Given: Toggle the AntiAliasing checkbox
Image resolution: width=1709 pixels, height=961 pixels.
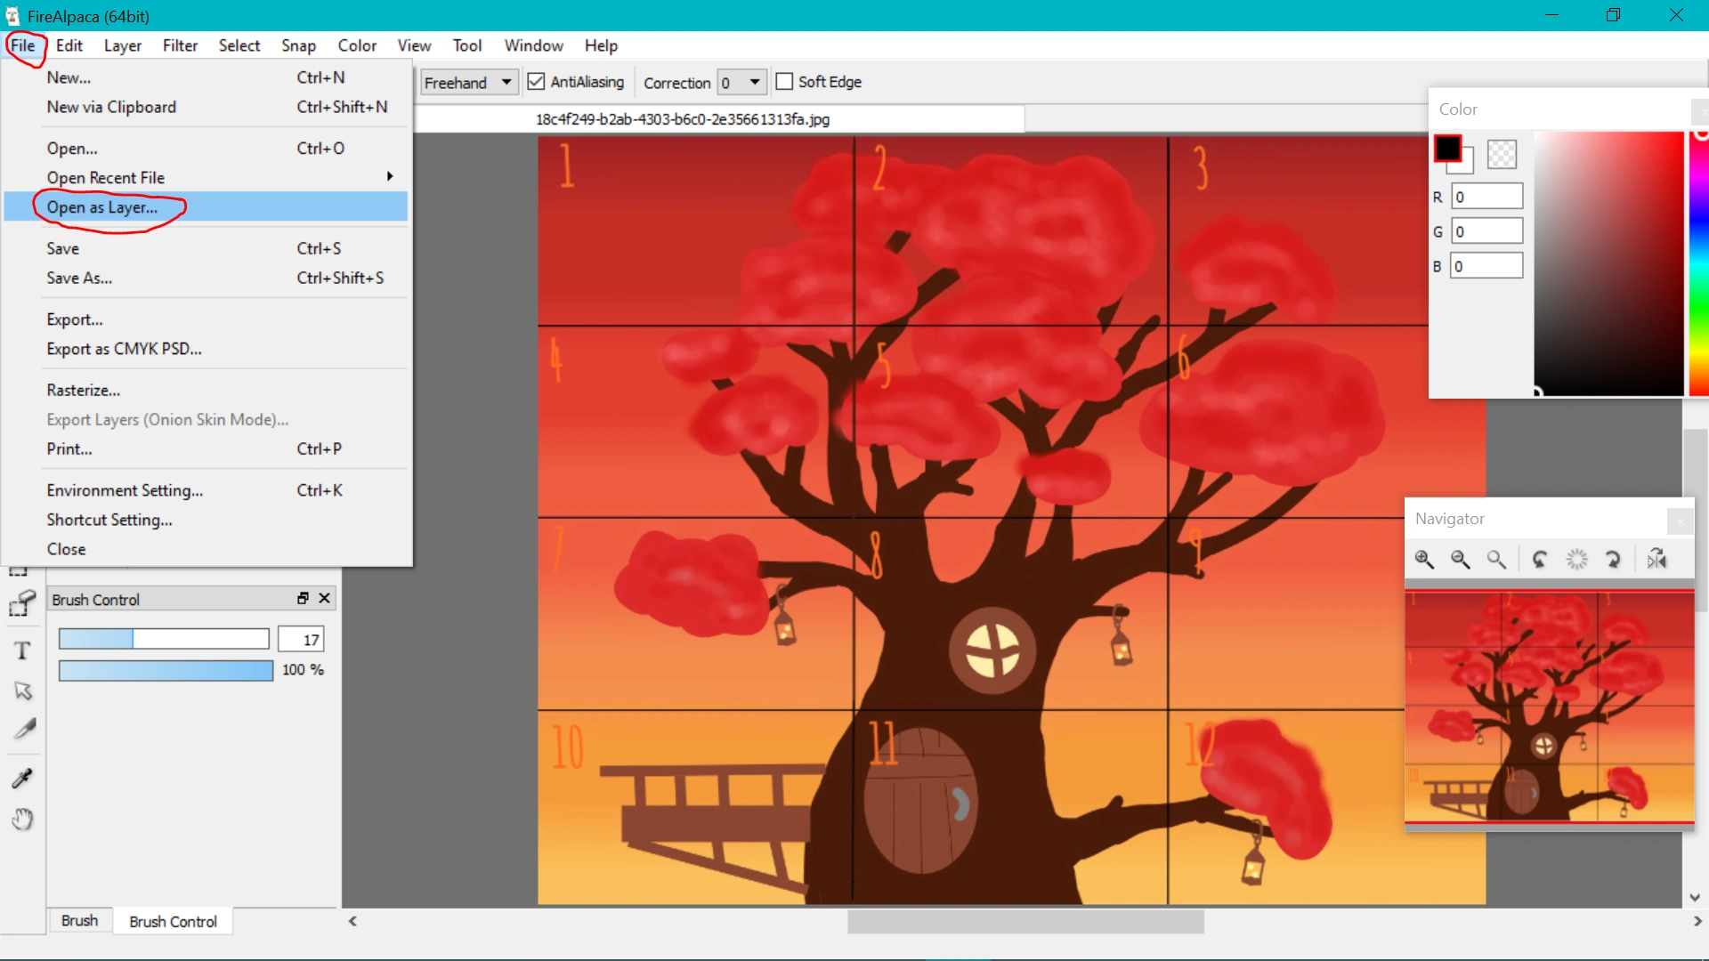Looking at the screenshot, I should coord(536,82).
